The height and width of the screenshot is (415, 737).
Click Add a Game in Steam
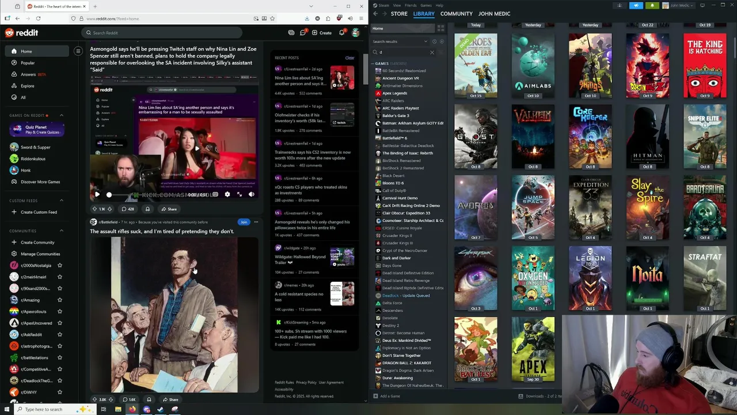coord(386,396)
